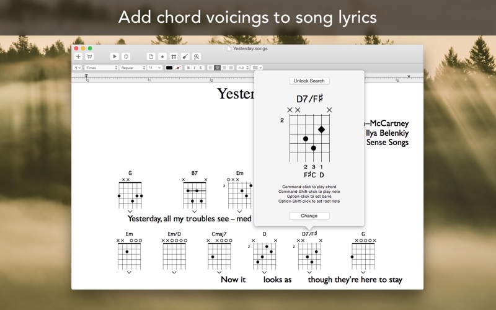Select the Em chord diagram in second line
The height and width of the screenshot is (310, 496).
click(129, 254)
